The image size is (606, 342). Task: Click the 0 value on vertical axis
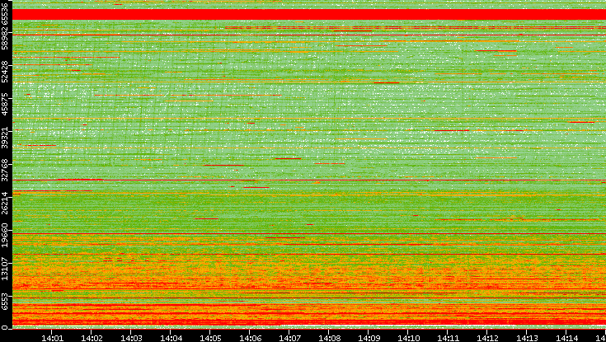[x=4, y=328]
